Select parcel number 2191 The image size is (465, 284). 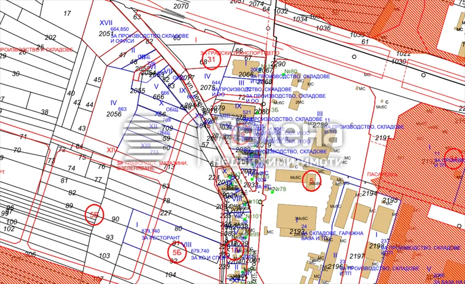point(382,138)
